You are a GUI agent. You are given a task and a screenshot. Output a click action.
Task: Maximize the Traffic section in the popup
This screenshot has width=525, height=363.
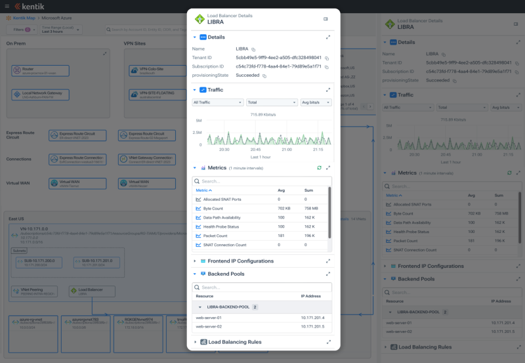tap(328, 90)
